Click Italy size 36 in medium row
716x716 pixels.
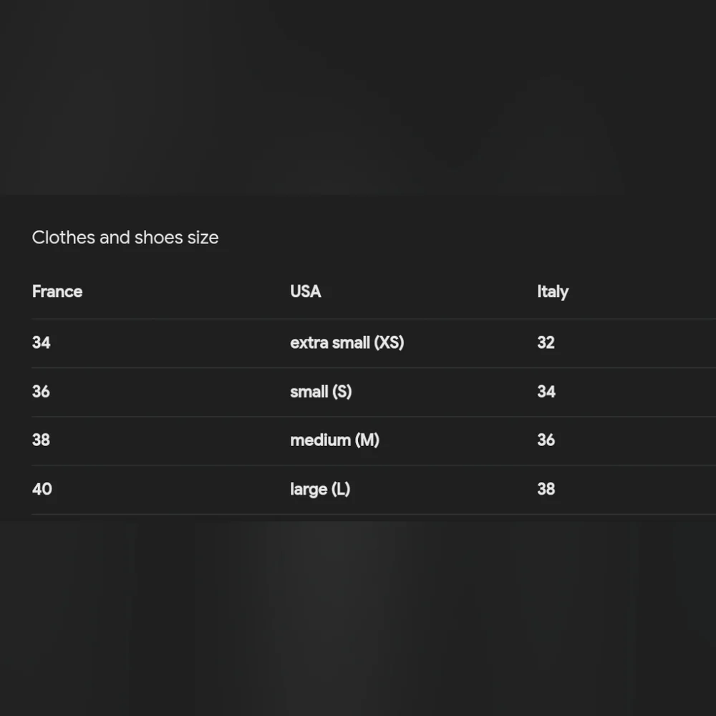546,440
